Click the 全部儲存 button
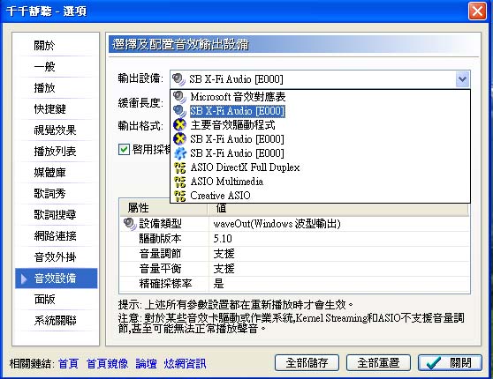Screen dimensions: 493x379 307,363
